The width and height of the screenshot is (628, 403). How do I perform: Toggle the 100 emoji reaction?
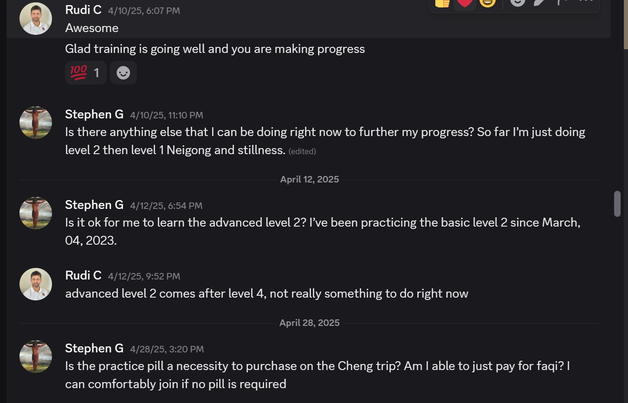coord(85,73)
